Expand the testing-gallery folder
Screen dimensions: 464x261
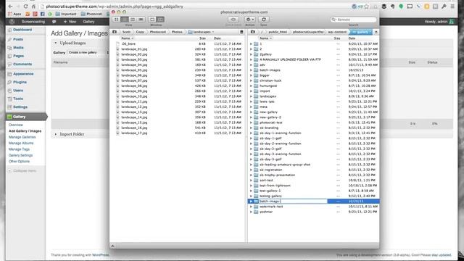click(x=252, y=196)
